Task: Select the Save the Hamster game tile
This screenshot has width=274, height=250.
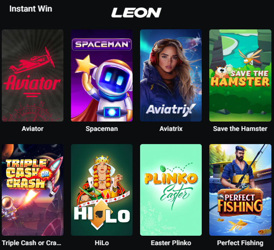Action: tap(240, 76)
